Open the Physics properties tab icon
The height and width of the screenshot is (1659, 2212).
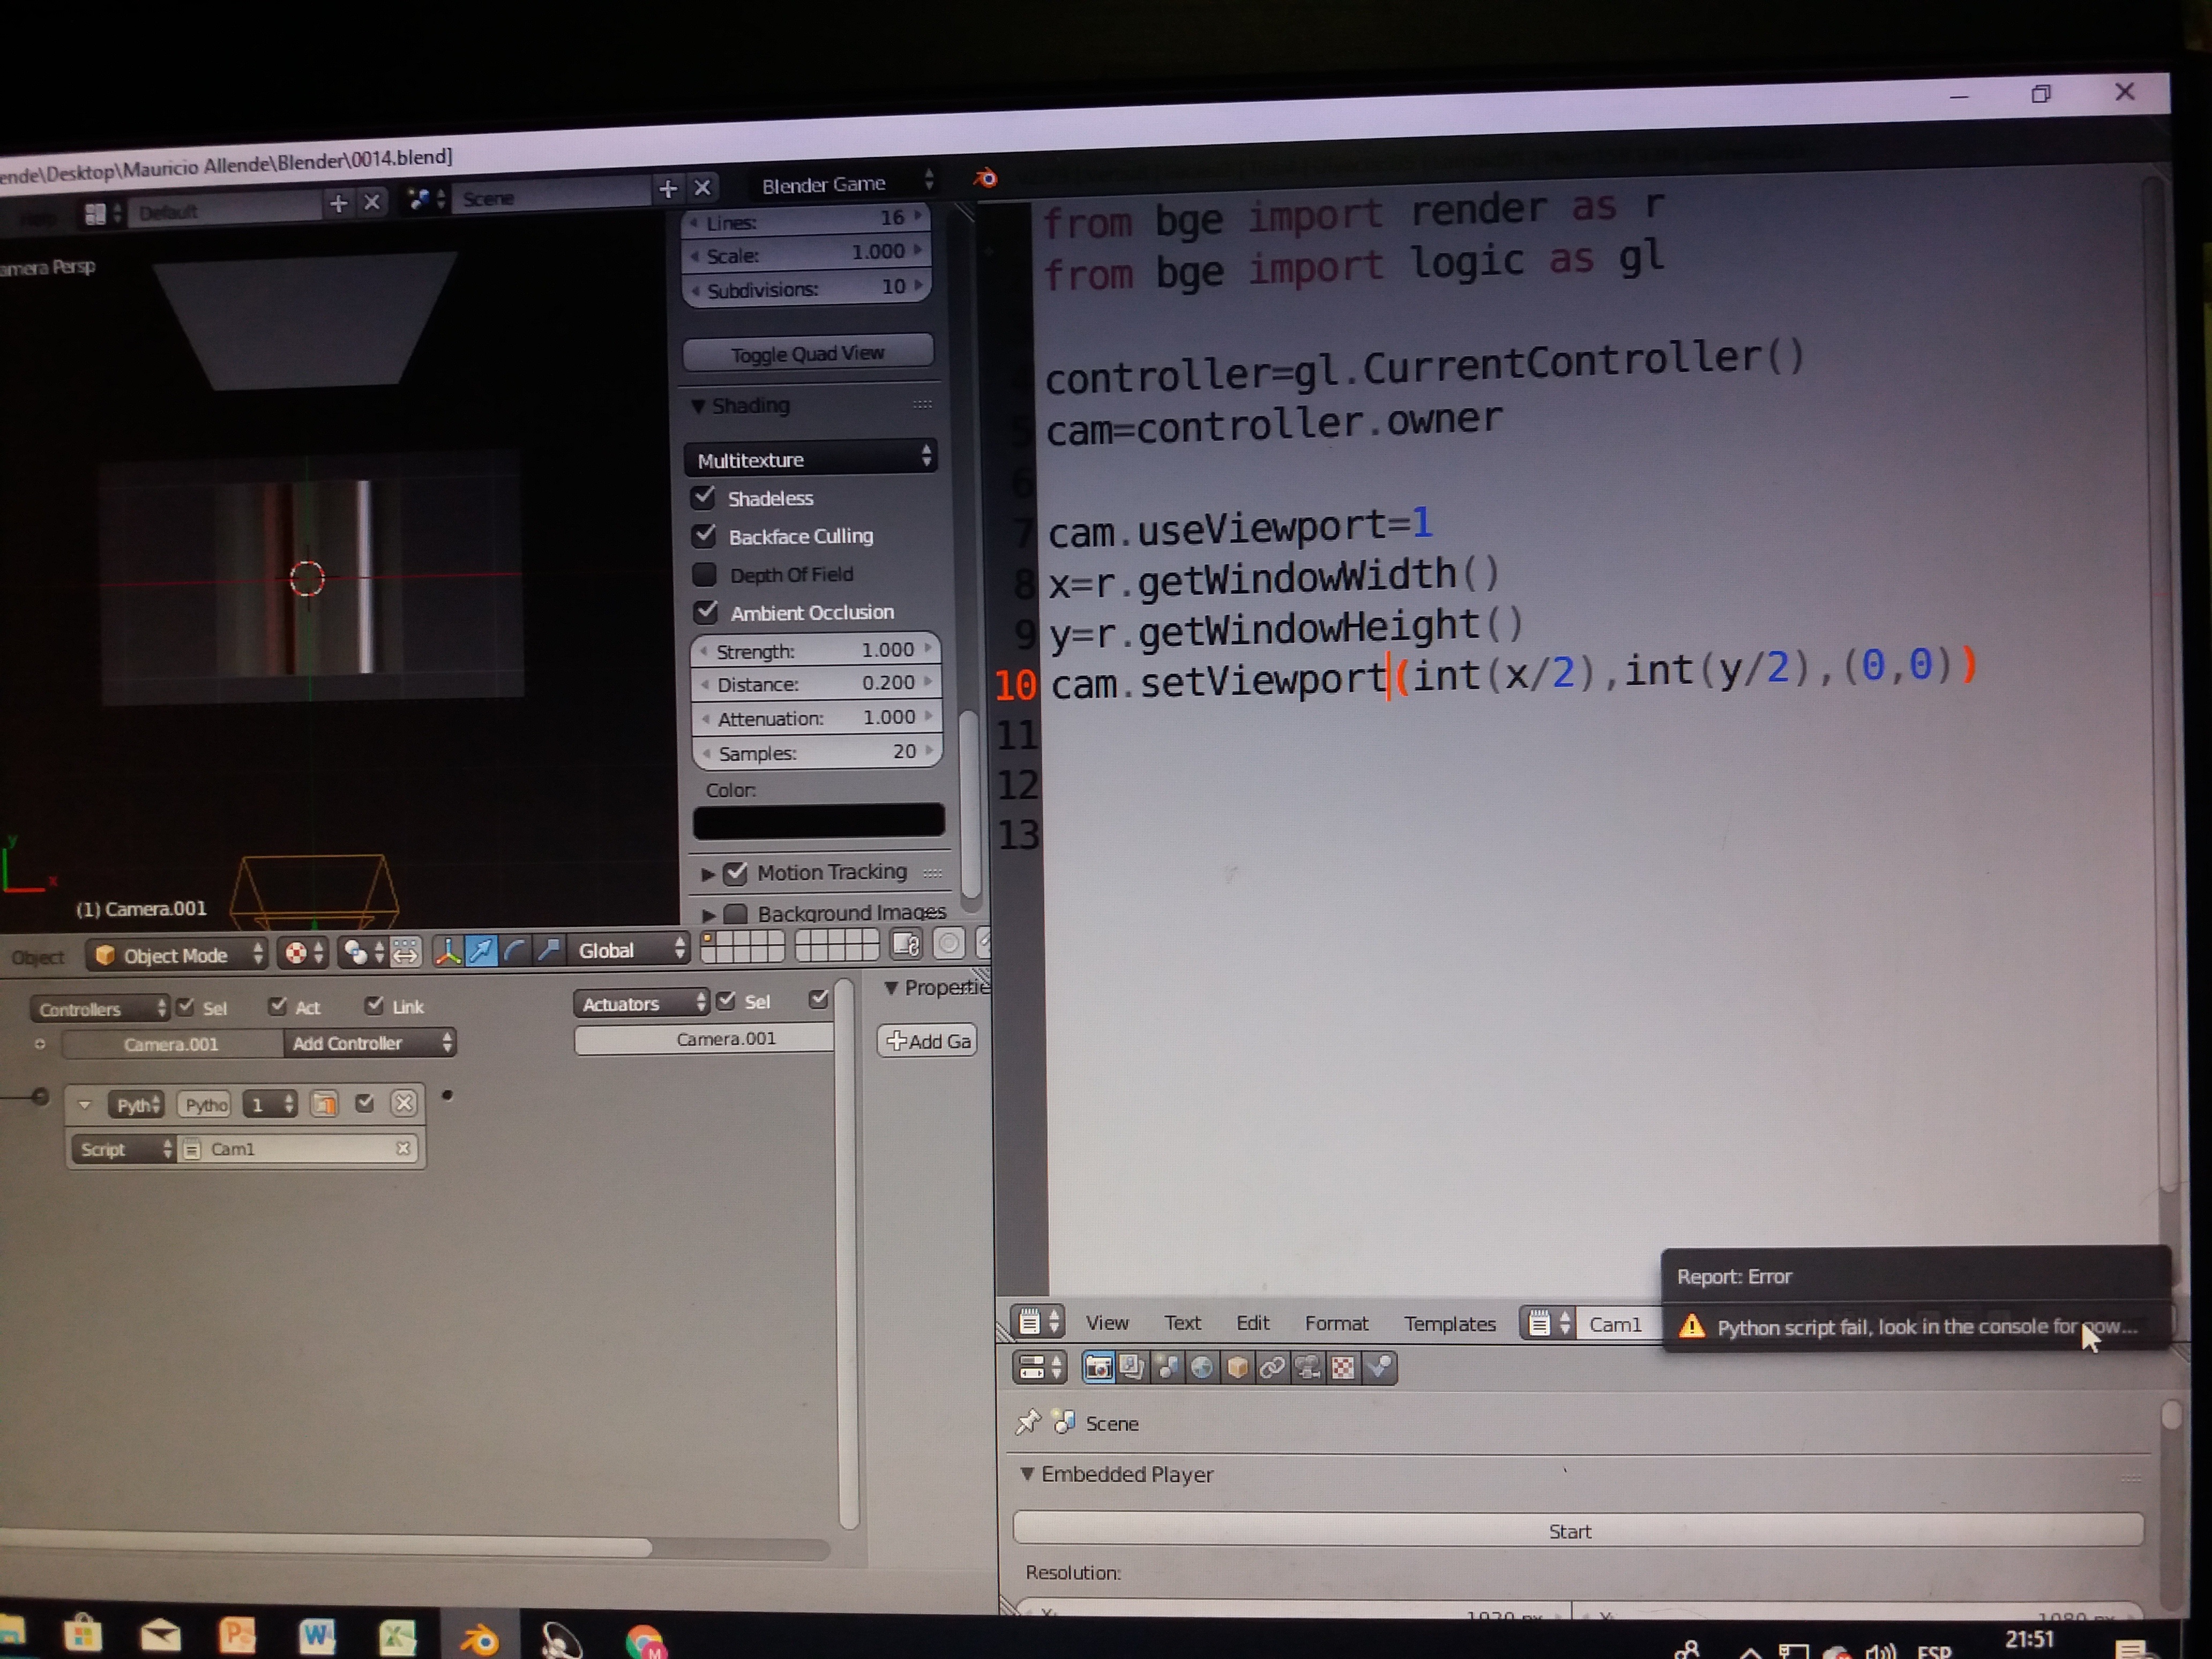pos(1379,1367)
